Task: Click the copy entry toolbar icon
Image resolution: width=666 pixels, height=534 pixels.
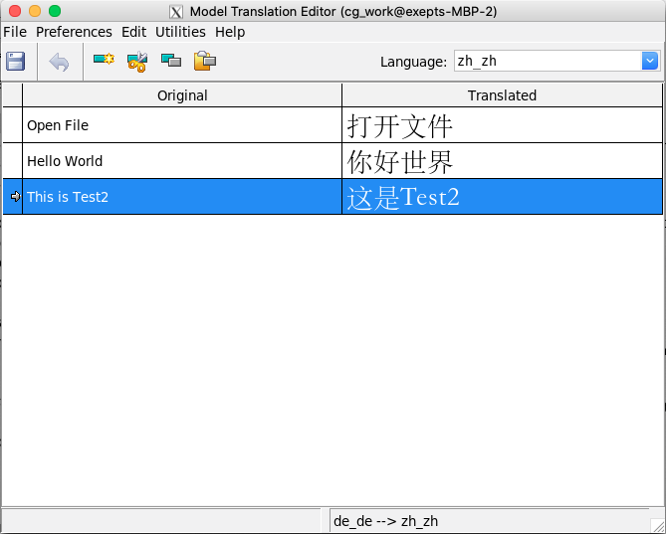Action: tap(171, 62)
